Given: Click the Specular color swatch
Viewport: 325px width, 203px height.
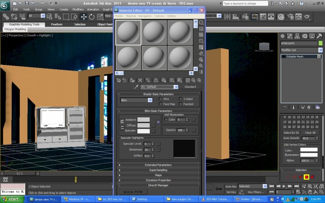Looking at the screenshot, I should [x=143, y=131].
